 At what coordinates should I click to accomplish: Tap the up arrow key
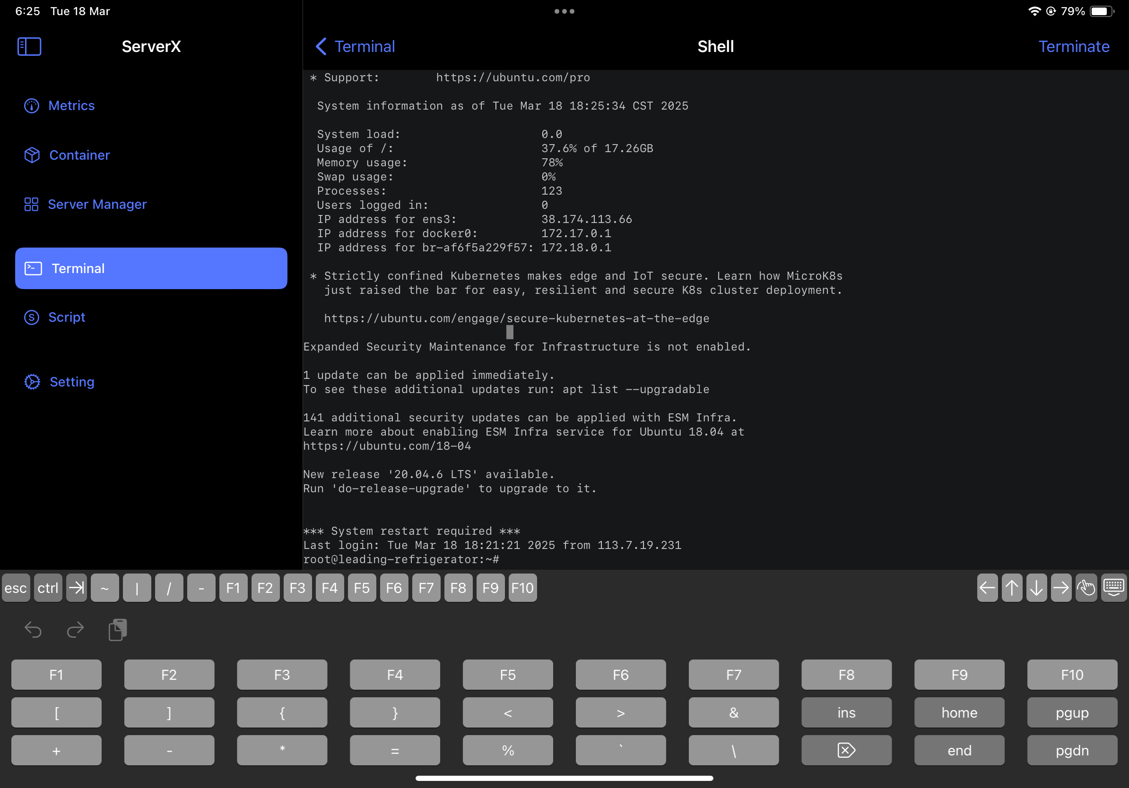pos(1012,588)
